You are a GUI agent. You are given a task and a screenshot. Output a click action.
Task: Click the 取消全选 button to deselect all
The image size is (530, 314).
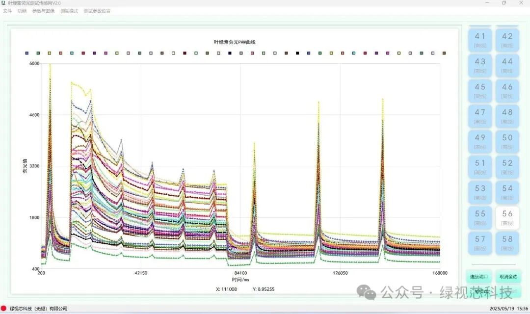pos(508,277)
